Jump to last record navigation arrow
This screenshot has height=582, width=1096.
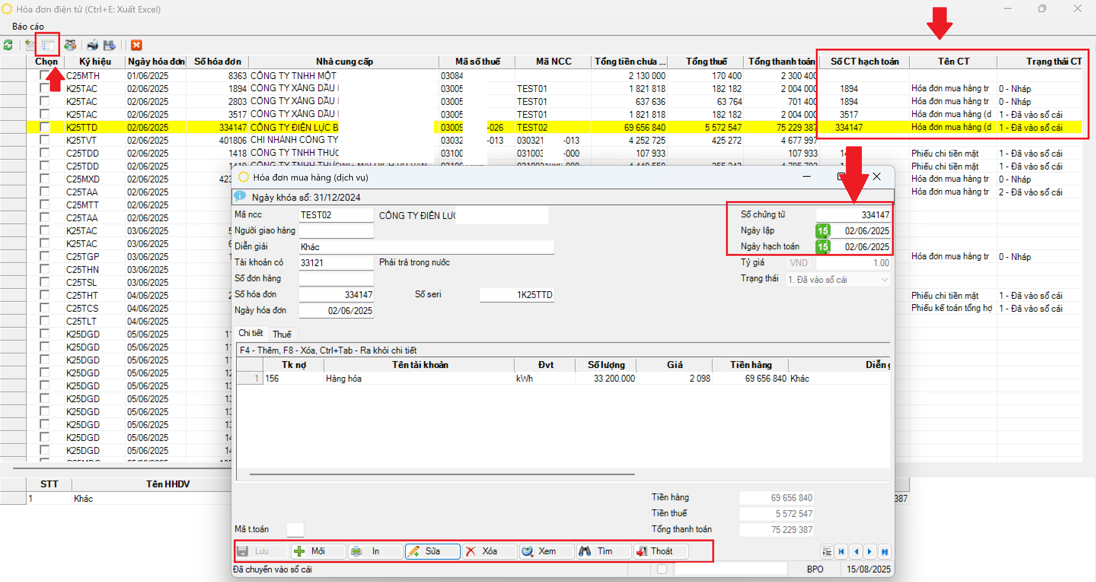(884, 552)
